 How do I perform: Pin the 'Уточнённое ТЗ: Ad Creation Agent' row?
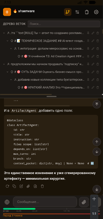(88, 56)
